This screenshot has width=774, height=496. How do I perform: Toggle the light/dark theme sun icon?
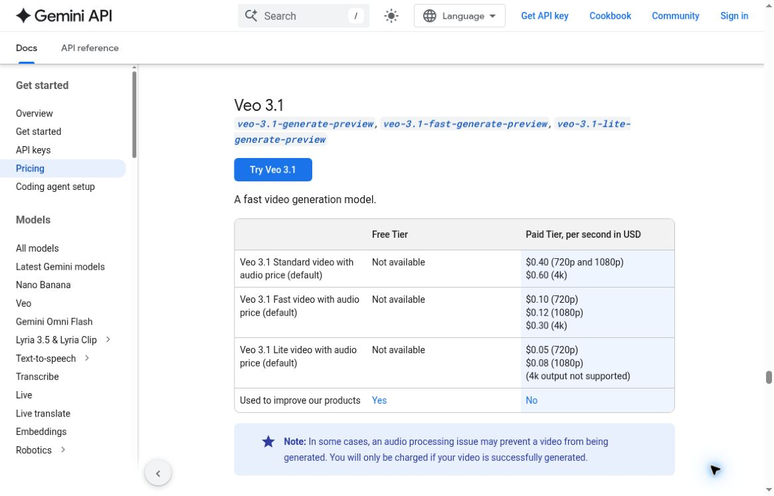coord(391,16)
